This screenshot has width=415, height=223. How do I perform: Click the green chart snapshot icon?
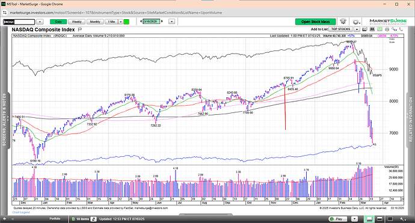pyautogui.click(x=380, y=29)
